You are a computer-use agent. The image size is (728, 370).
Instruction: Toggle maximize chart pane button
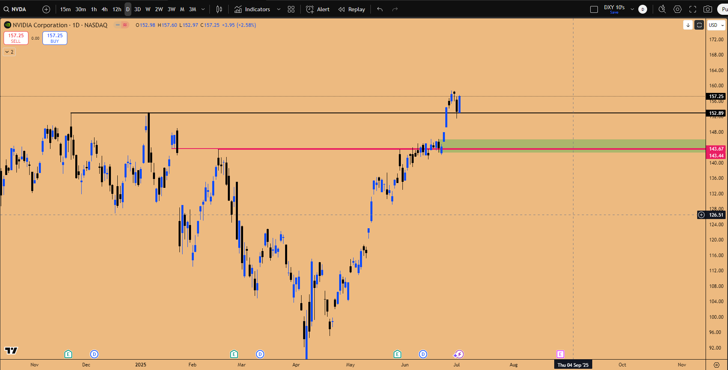pos(699,25)
